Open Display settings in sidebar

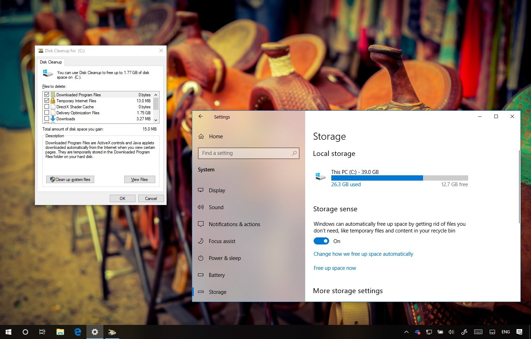tap(248, 190)
